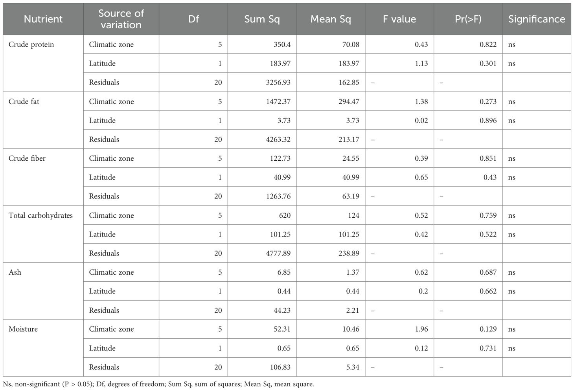Select the 0.896 Pr(>F) value

click(x=488, y=120)
